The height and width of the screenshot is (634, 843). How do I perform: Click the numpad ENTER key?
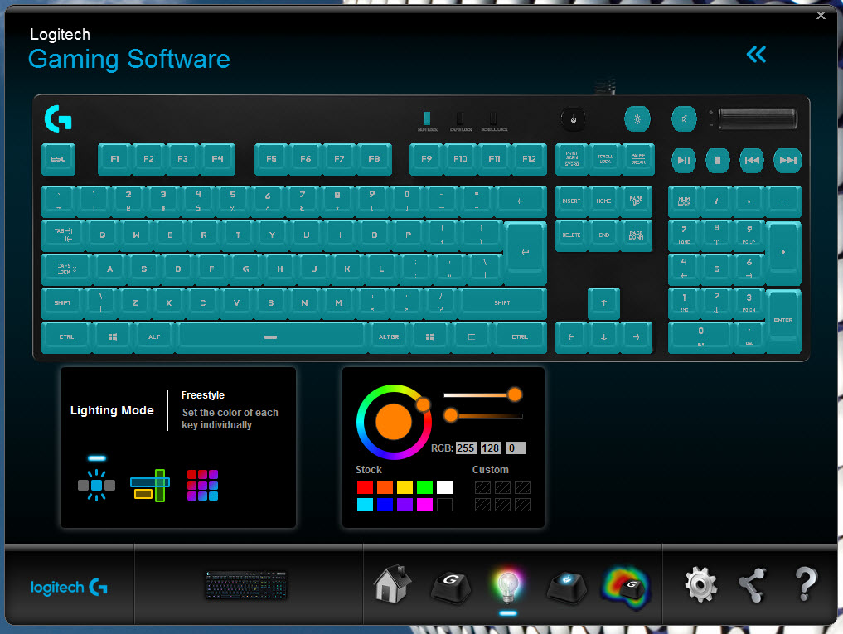pos(783,321)
